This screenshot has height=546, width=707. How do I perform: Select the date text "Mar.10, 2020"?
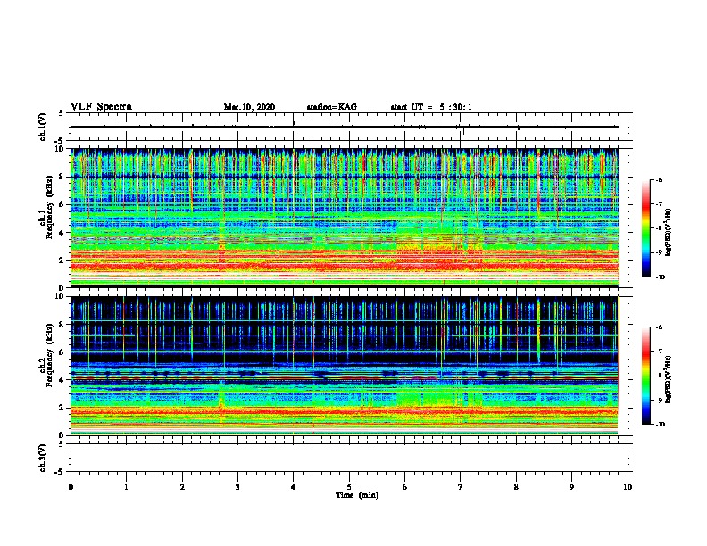click(249, 107)
